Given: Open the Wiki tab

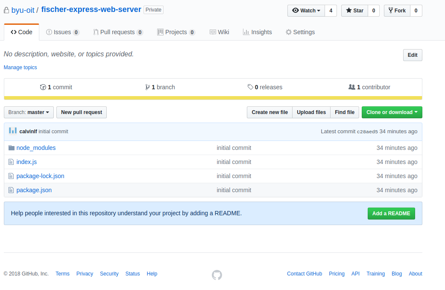Looking at the screenshot, I should (x=220, y=32).
